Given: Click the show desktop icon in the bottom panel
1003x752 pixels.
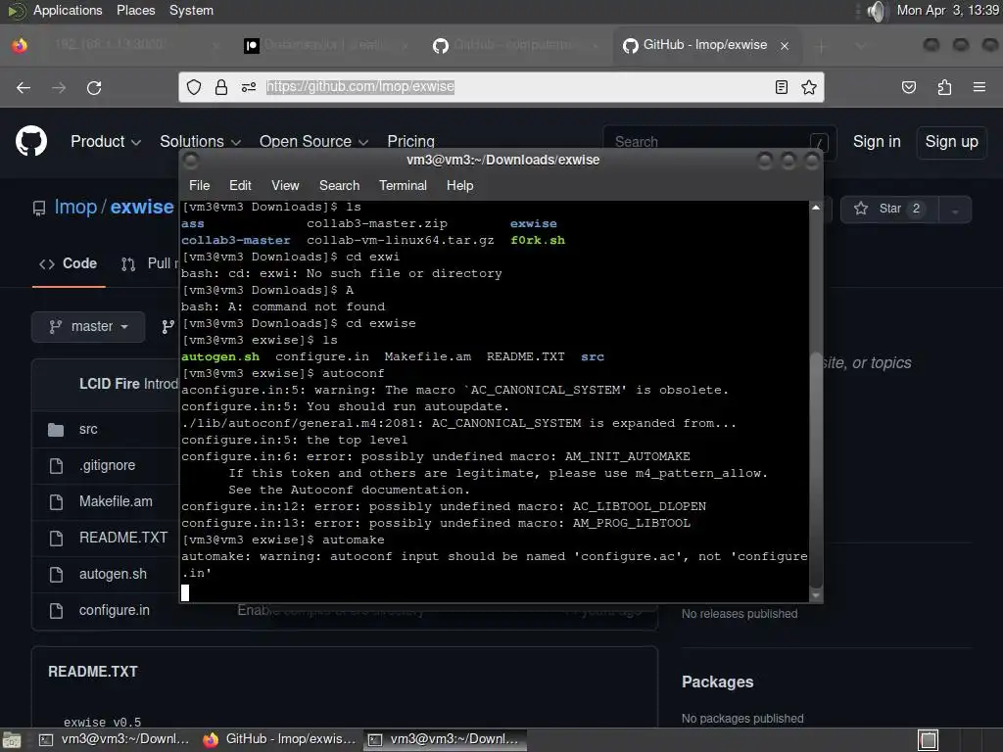Looking at the screenshot, I should [x=11, y=740].
